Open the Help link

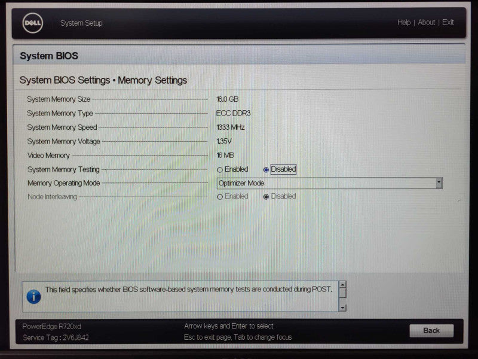[x=404, y=23]
